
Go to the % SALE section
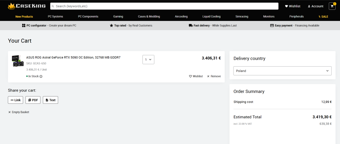pyautogui.click(x=323, y=17)
